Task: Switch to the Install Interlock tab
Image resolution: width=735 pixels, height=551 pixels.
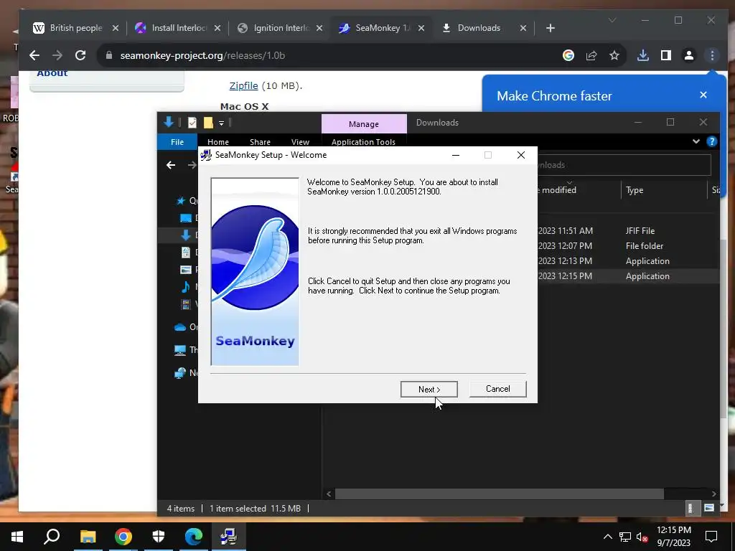Action: point(177,28)
